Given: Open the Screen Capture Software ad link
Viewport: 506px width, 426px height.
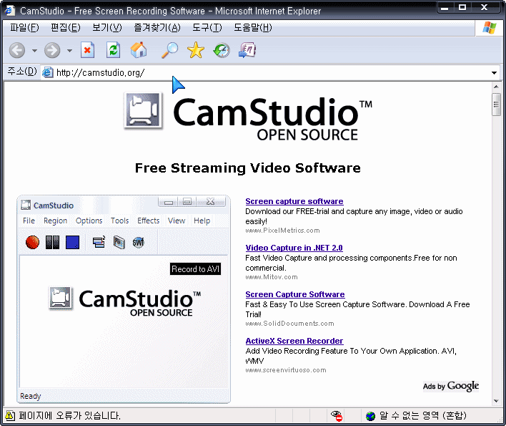Looking at the screenshot, I should [x=295, y=294].
